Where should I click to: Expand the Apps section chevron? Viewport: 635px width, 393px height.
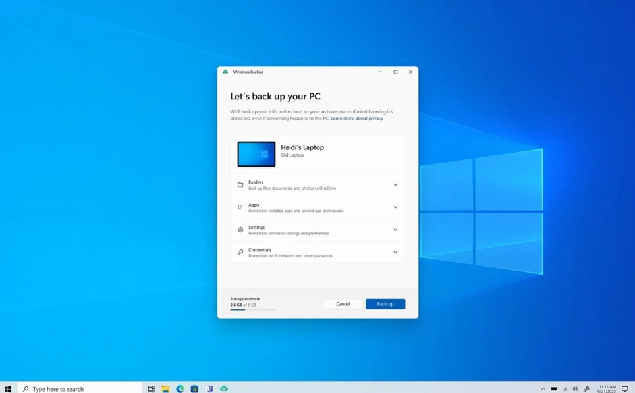pos(395,207)
